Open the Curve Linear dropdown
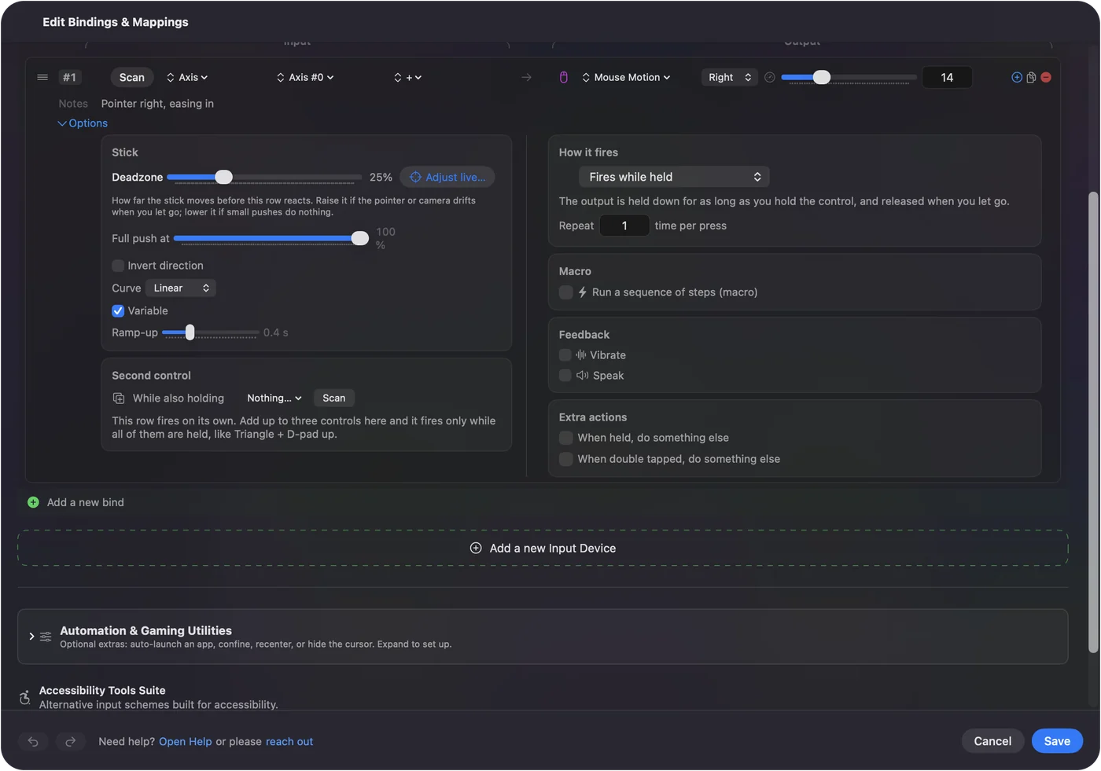Viewport: 1101px width, 771px height. (x=181, y=288)
